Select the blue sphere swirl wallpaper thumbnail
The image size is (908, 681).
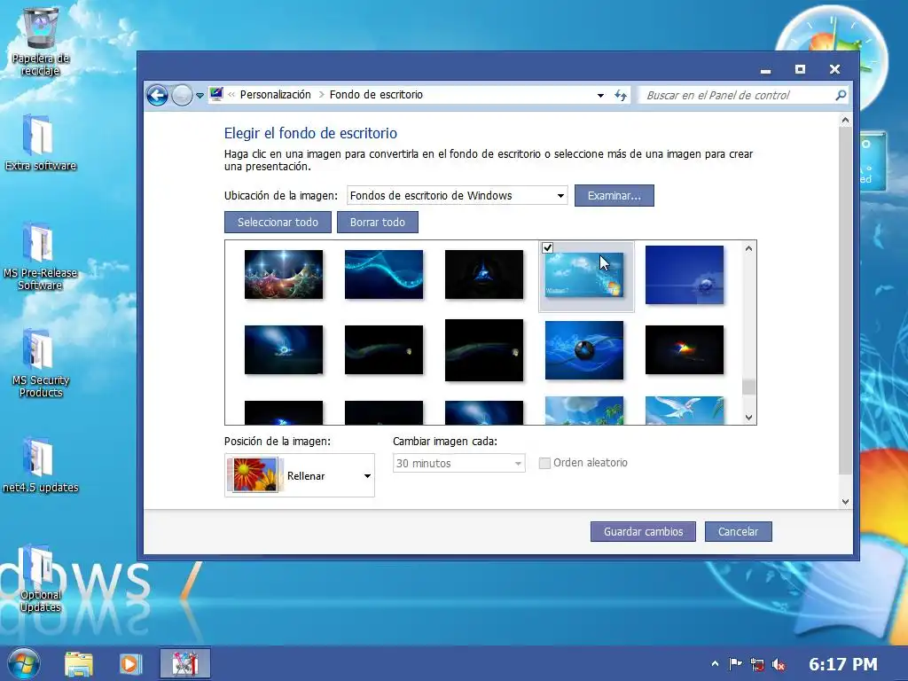click(584, 350)
